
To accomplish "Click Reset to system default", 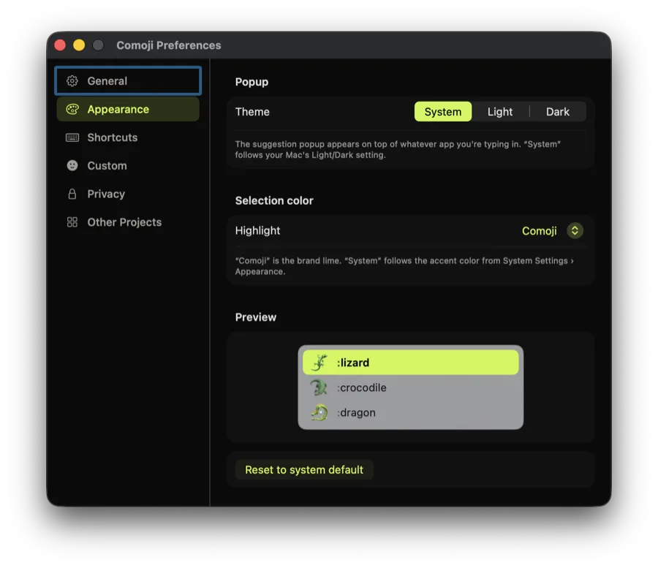I will pos(304,469).
